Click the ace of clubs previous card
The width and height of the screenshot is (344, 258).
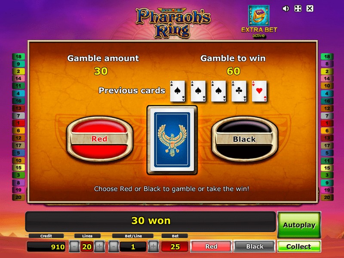(239, 91)
